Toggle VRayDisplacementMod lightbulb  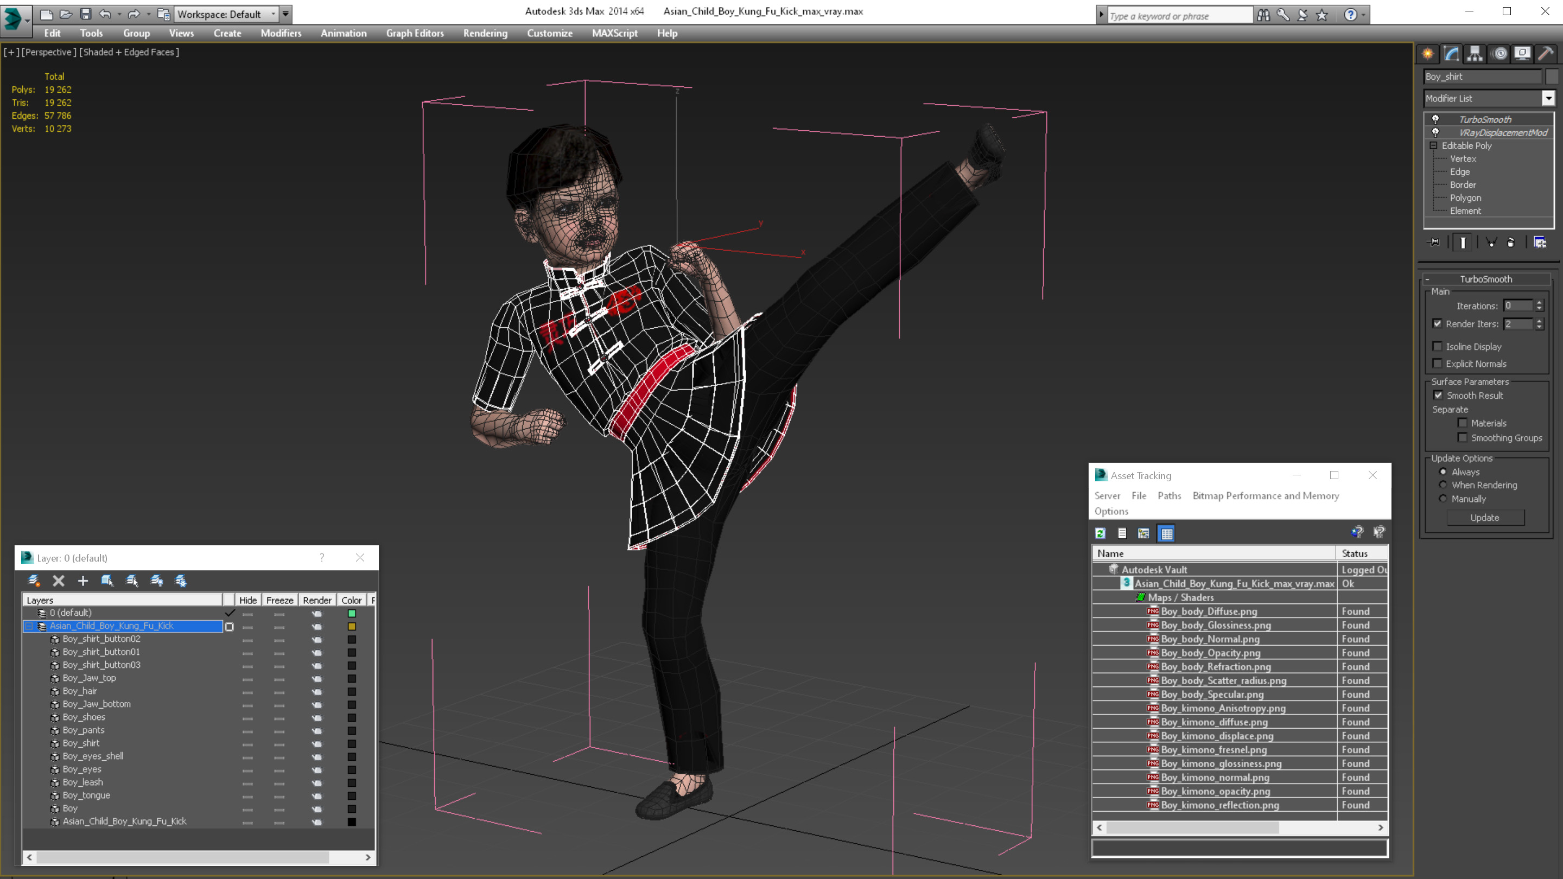(x=1435, y=132)
